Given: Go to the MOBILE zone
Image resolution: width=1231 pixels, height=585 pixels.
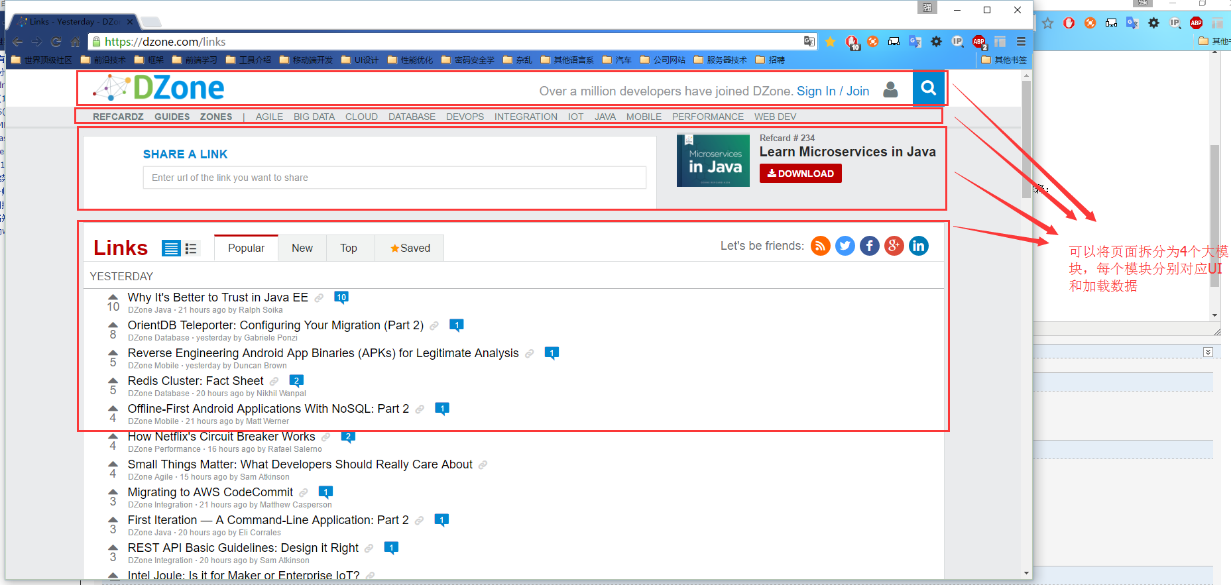Looking at the screenshot, I should tap(644, 117).
